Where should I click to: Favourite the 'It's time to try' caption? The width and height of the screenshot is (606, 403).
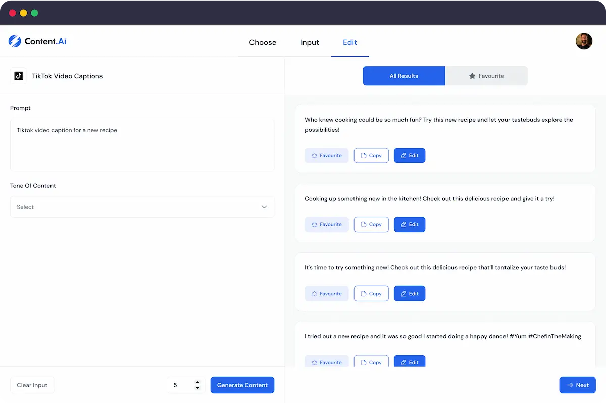coord(326,294)
